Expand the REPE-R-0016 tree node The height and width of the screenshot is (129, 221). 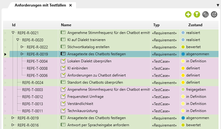(x=13, y=125)
